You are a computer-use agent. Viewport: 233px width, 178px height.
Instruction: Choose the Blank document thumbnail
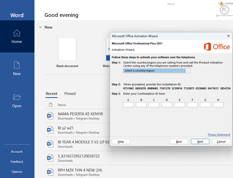pyautogui.click(x=67, y=49)
